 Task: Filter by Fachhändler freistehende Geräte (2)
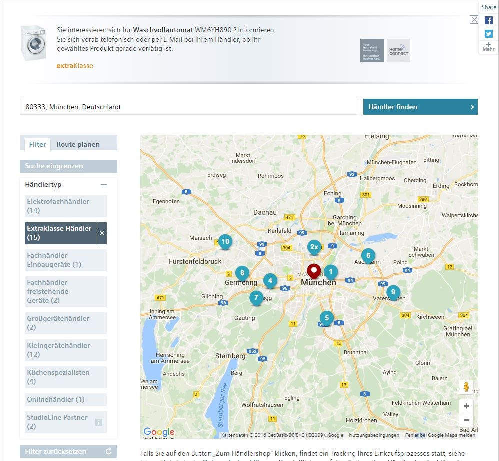click(x=66, y=292)
